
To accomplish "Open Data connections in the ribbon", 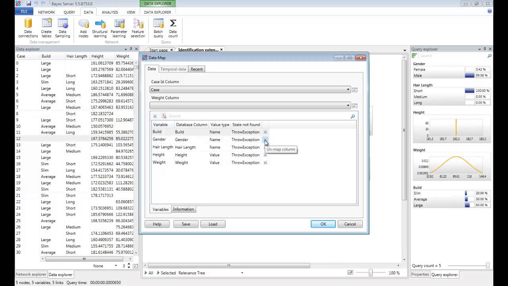I will click(28, 28).
